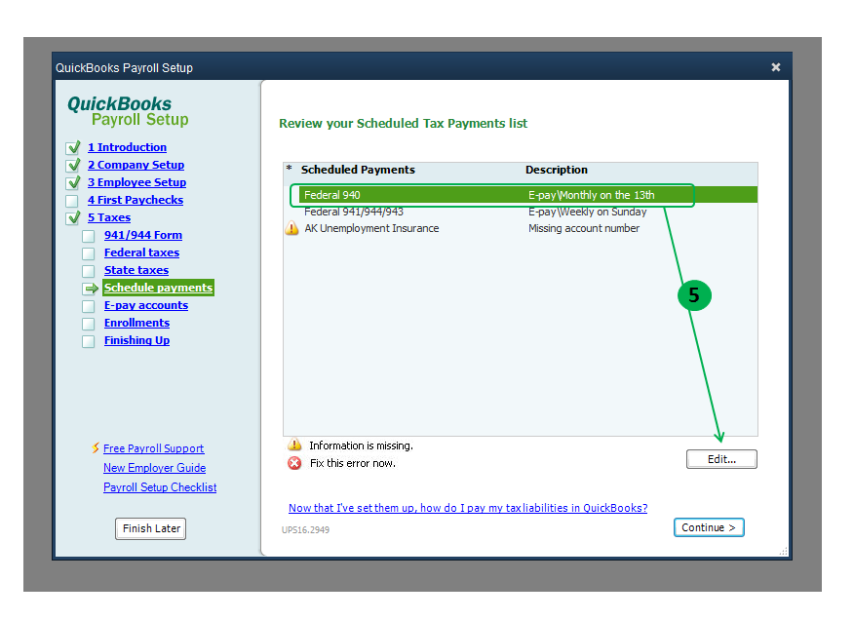Screen dimensions: 854x620
Task: Click the red 'Fix this error now' icon
Action: (294, 463)
